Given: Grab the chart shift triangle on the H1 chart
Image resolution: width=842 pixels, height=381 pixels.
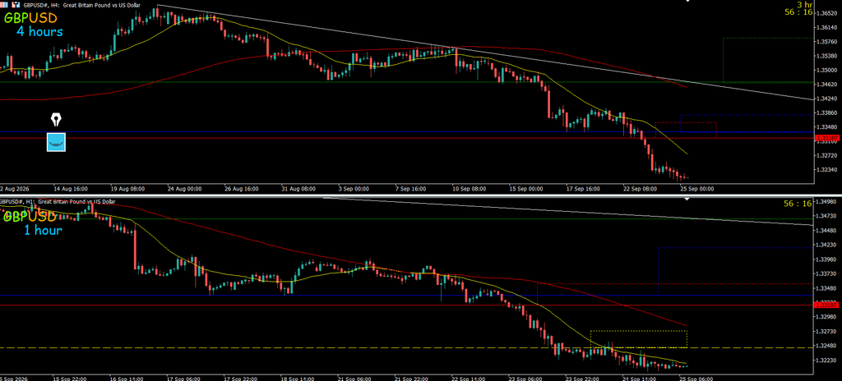Looking at the screenshot, I should [688, 199].
